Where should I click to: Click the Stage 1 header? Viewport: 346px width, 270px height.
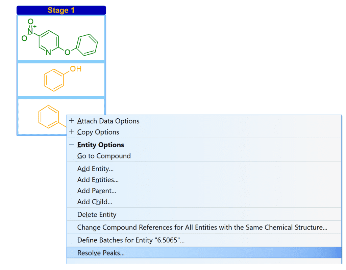61,10
